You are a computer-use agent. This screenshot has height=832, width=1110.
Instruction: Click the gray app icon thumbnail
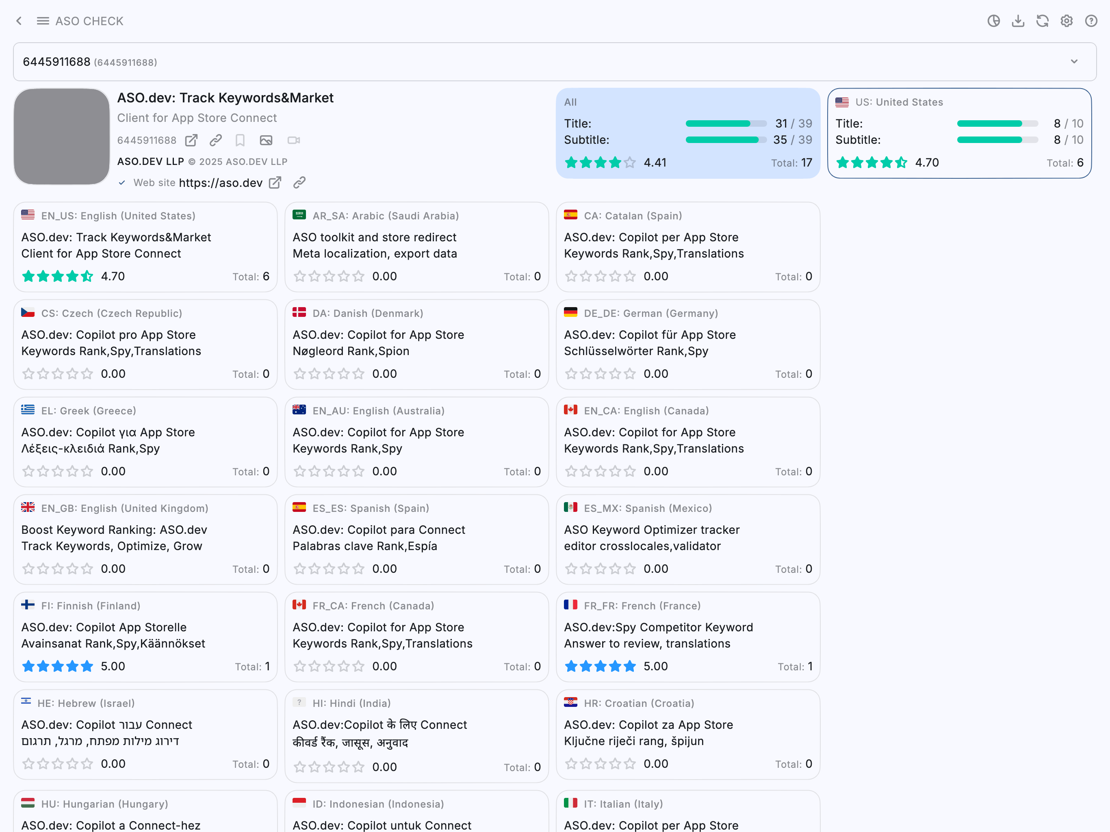[62, 136]
